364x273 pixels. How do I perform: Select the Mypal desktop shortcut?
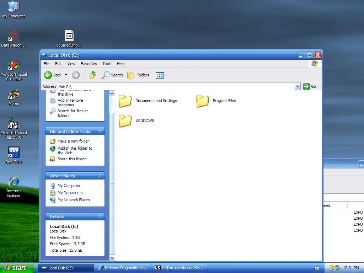[x=14, y=97]
